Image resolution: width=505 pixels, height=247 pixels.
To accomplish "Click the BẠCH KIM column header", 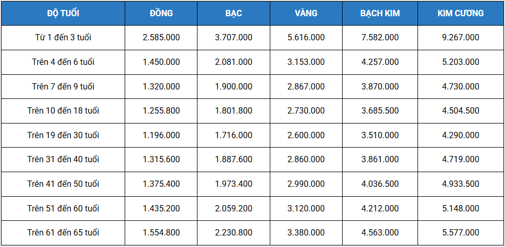I will tap(380, 13).
